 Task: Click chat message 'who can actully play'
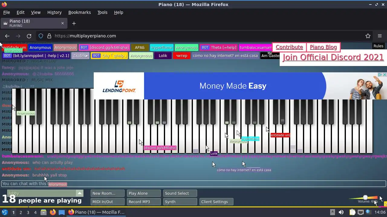pyautogui.click(x=53, y=162)
